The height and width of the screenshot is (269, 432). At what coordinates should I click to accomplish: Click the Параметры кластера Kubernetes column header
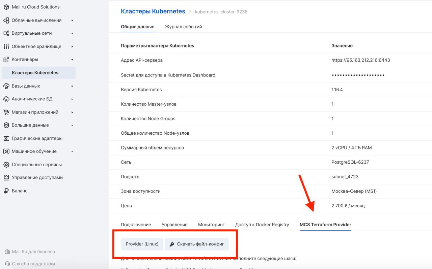tap(158, 45)
